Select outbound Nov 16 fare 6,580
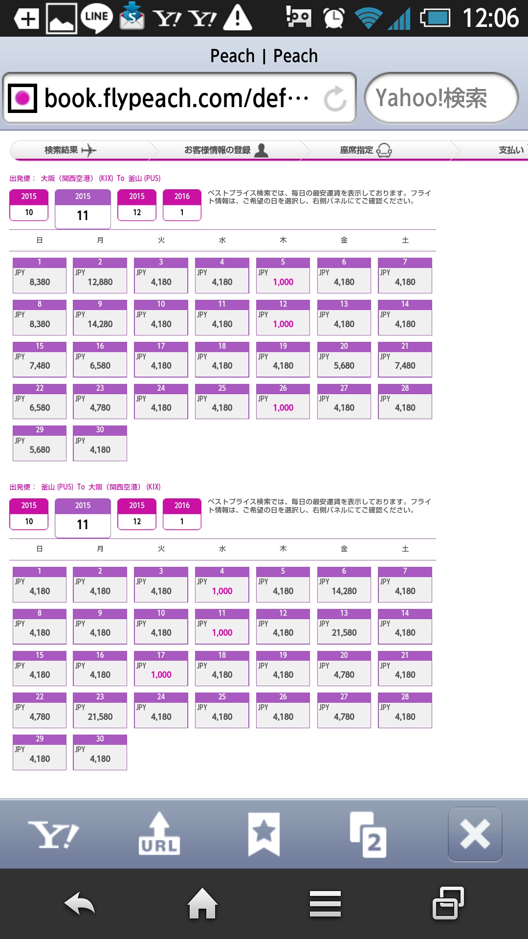 tap(100, 359)
